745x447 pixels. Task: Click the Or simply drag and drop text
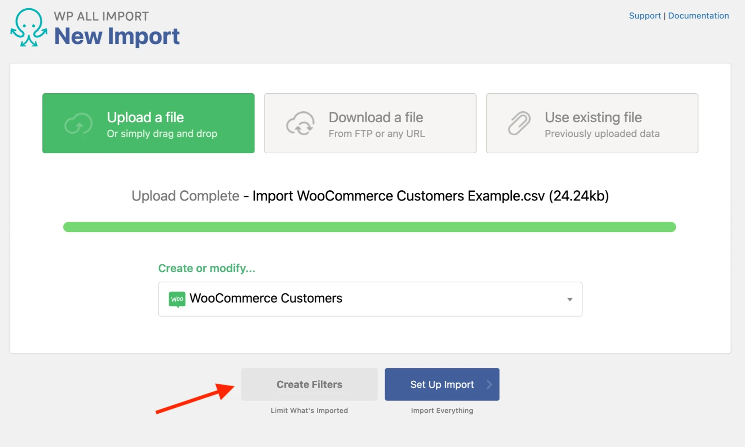tap(162, 134)
